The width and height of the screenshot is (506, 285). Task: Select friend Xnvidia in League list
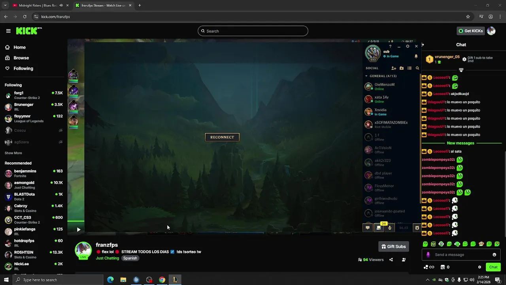[391, 112]
